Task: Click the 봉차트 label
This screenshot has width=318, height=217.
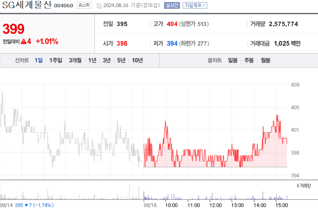Action: coord(215,60)
